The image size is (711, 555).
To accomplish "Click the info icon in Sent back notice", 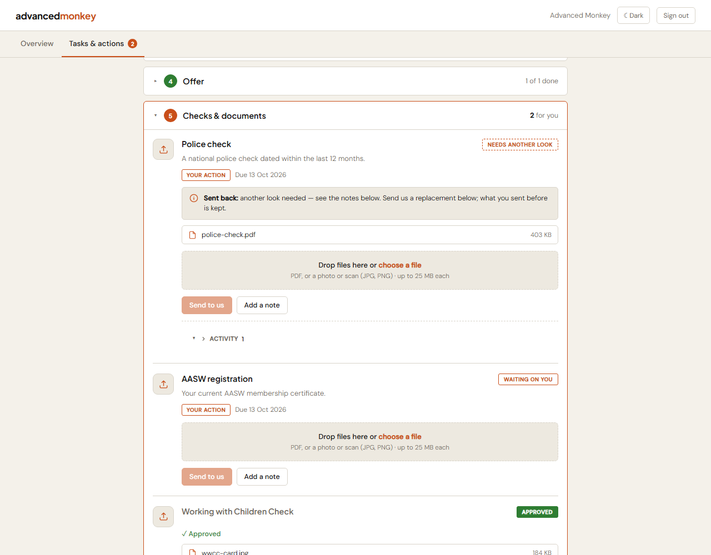I will (x=194, y=198).
